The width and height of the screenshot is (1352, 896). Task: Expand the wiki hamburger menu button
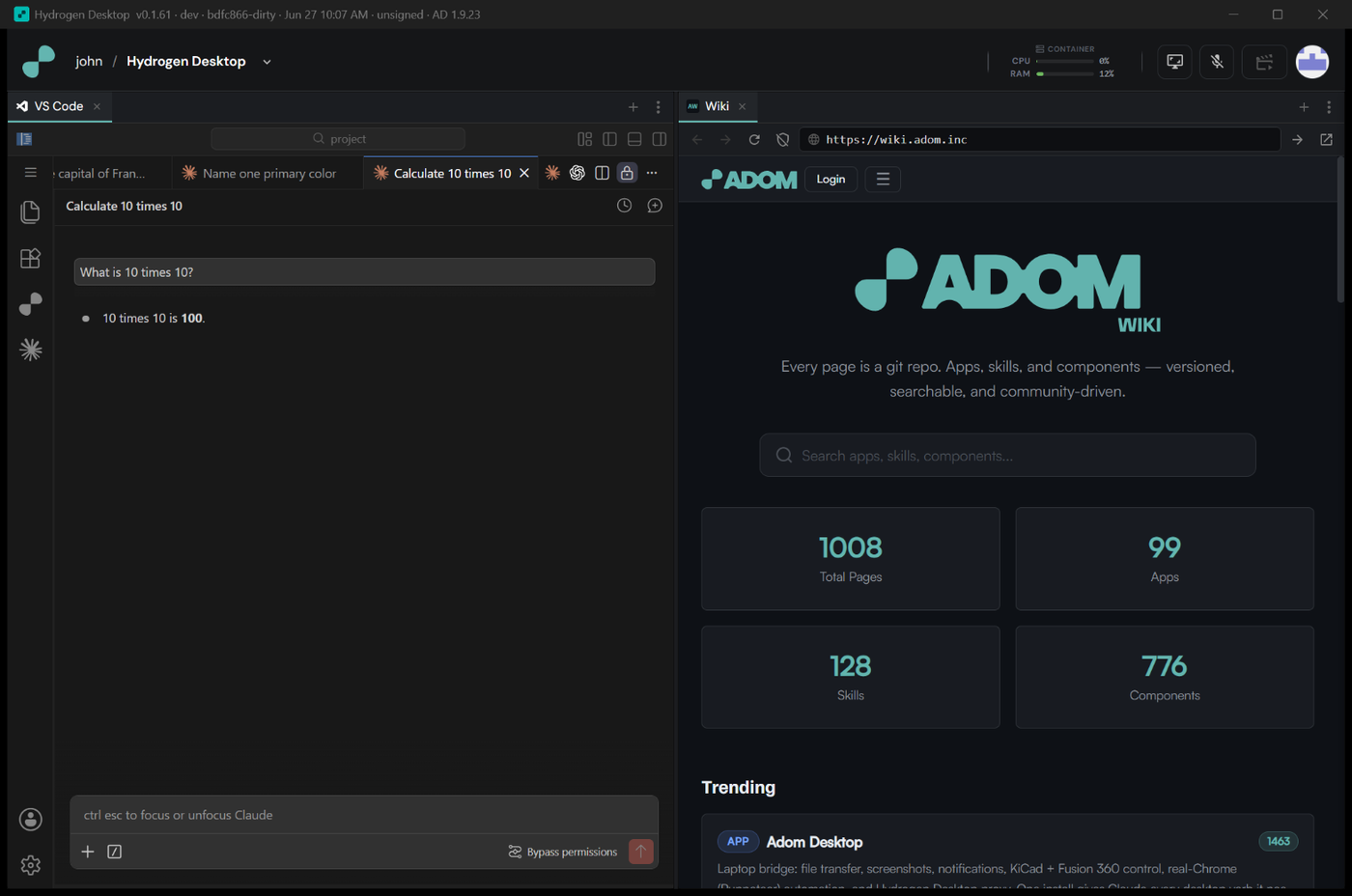point(883,180)
